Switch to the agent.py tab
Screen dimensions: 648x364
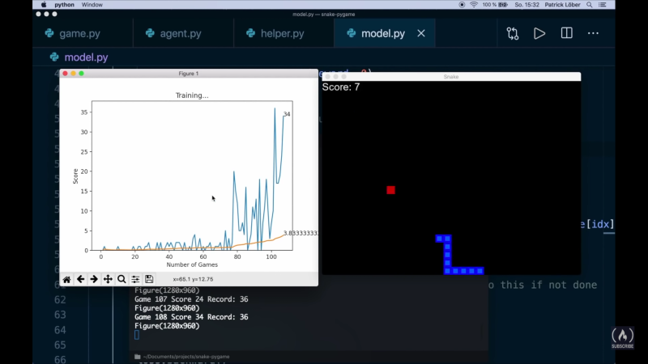174,33
